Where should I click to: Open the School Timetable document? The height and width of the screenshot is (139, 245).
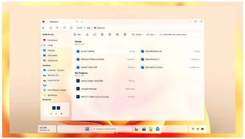click(106, 51)
